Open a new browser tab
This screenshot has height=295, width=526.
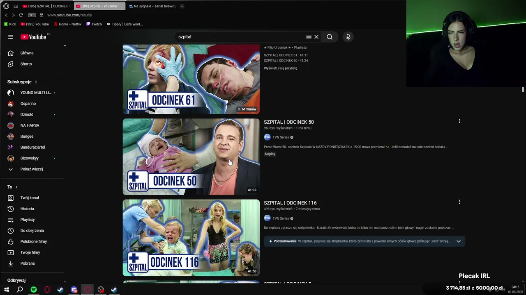tap(182, 6)
